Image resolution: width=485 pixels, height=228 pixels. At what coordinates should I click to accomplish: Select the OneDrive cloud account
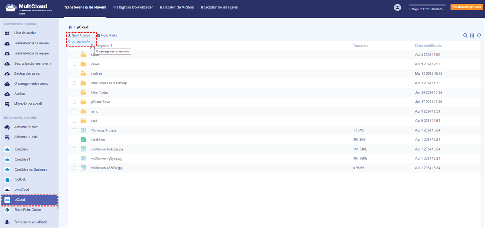coord(21,149)
